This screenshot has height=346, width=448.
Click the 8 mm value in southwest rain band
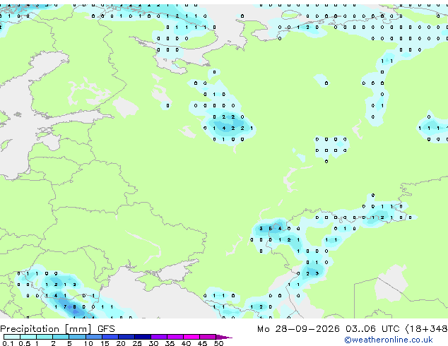click(74, 307)
